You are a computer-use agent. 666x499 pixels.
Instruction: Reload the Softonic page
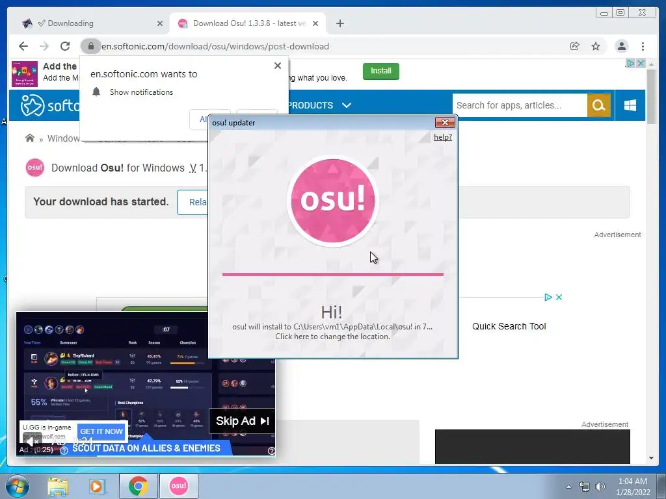tap(65, 46)
